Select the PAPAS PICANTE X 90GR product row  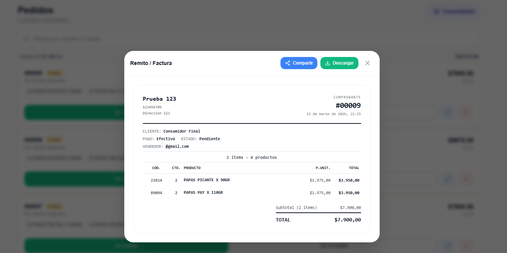point(206,180)
